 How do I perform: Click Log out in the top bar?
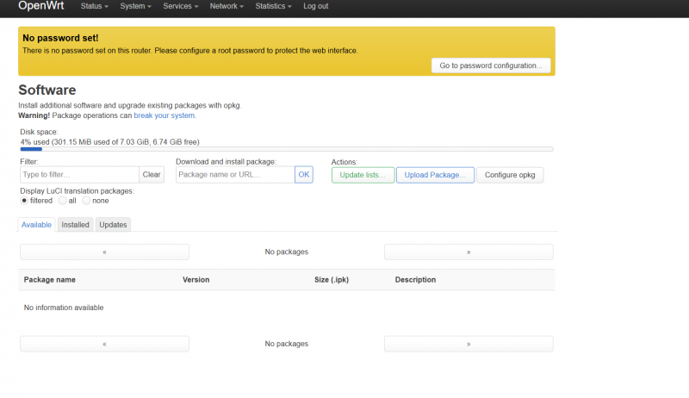315,6
